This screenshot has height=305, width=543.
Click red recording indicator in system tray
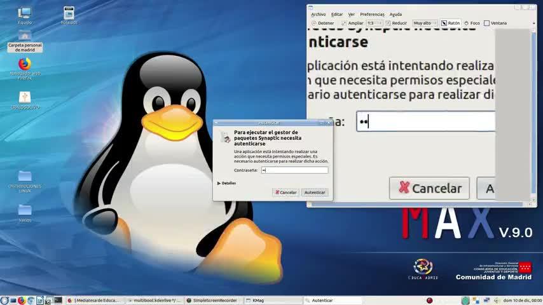[429, 301]
